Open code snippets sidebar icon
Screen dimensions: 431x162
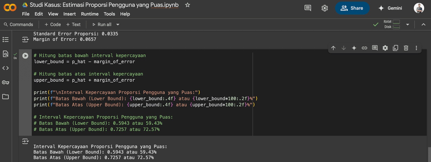coord(6,68)
